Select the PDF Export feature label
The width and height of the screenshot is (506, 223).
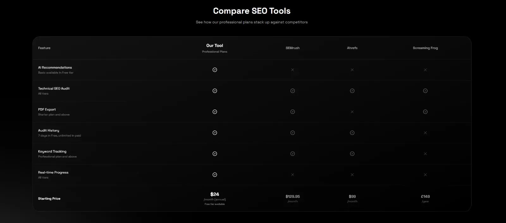(47, 109)
